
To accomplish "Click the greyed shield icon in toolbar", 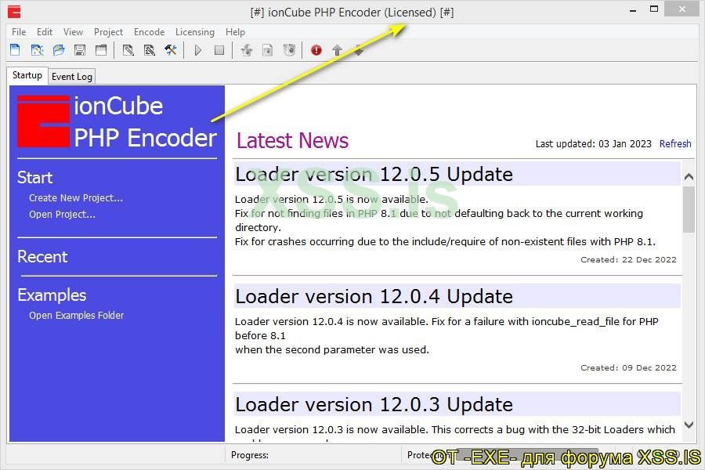I will (x=289, y=50).
